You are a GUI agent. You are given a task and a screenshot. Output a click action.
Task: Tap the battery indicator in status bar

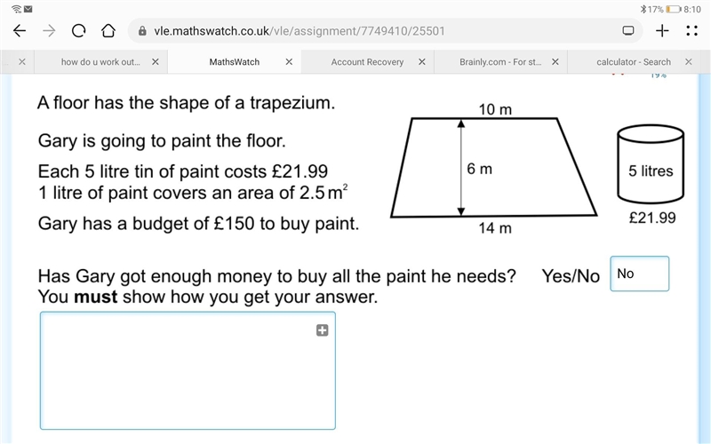(674, 9)
